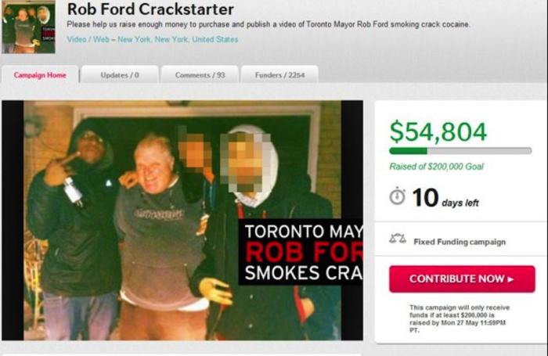Click the campaign thumbnail in header
This screenshot has height=356, width=548.
point(28,27)
